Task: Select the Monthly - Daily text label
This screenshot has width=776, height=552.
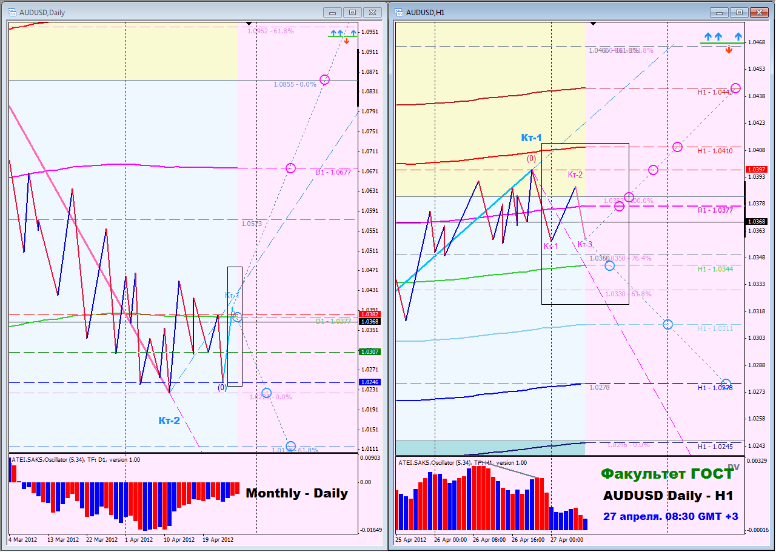Action: tap(297, 493)
